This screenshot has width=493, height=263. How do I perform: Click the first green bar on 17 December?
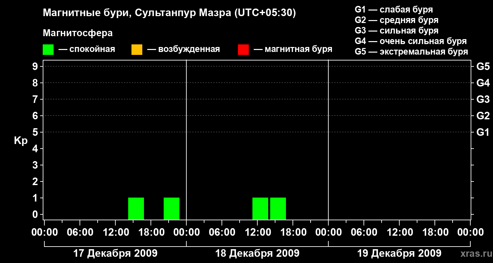click(136, 208)
